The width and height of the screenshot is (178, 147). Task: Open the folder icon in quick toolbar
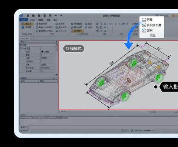(33, 16)
